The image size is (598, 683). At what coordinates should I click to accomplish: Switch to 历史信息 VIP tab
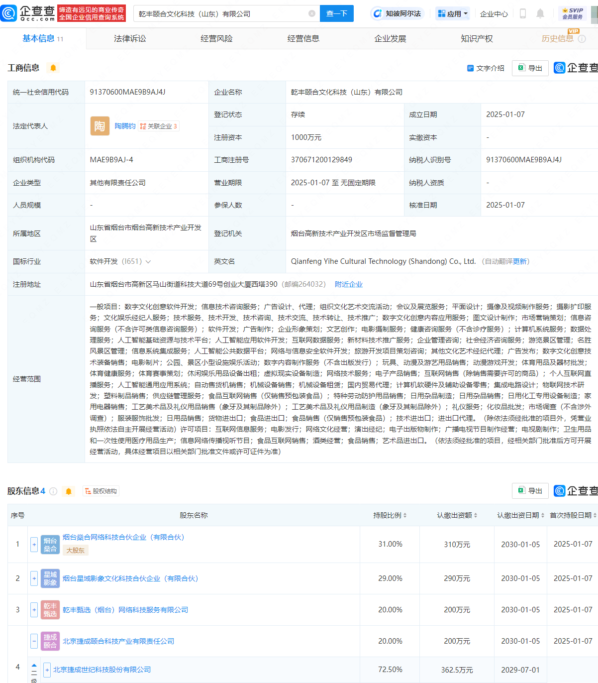tap(557, 38)
